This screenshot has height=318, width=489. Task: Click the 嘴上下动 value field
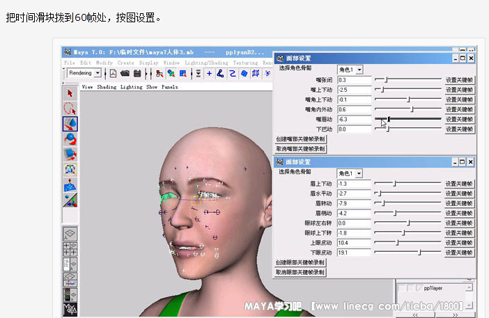tap(355, 90)
